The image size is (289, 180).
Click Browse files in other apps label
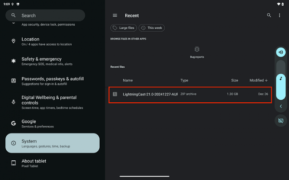[128, 39]
